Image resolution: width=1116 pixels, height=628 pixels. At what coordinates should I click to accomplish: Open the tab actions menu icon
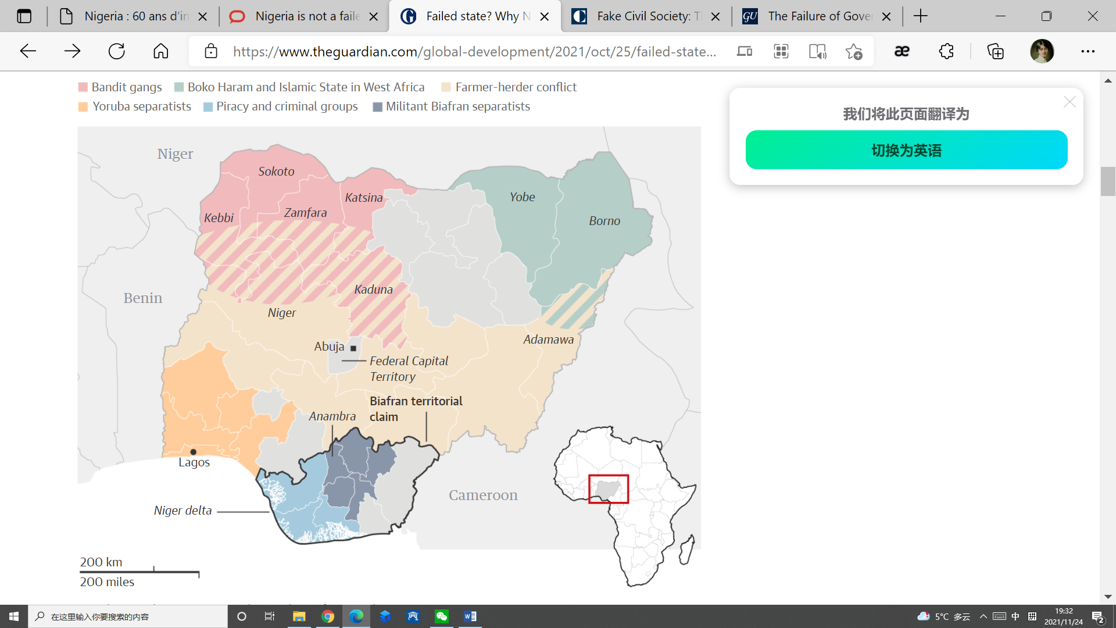pyautogui.click(x=24, y=16)
